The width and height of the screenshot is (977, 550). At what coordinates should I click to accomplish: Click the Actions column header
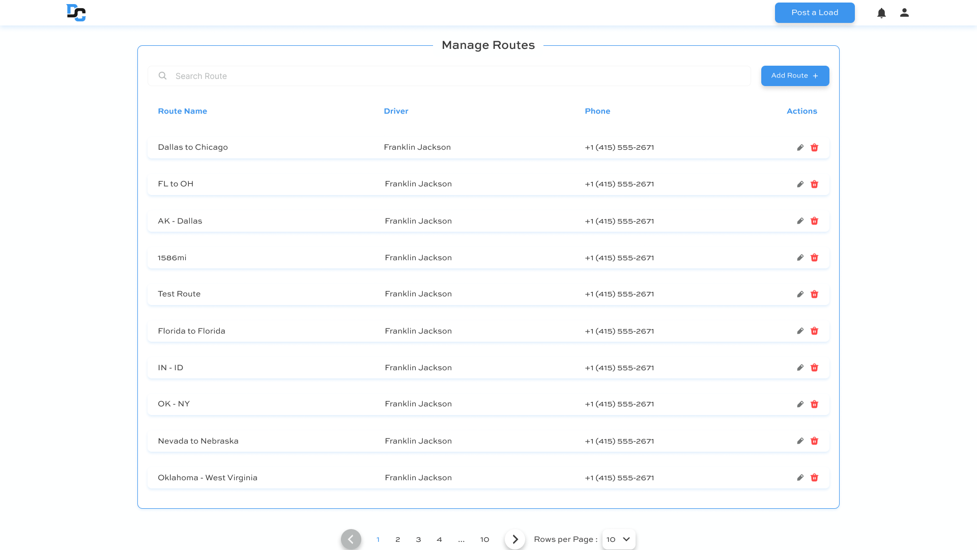pyautogui.click(x=802, y=111)
